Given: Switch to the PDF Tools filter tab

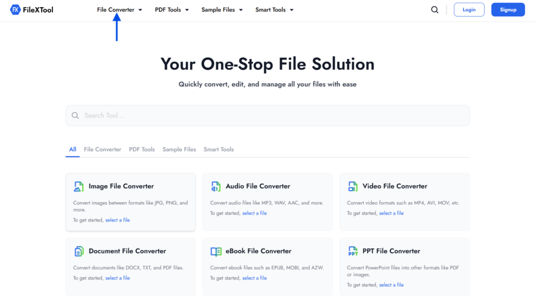Looking at the screenshot, I should coord(142,149).
